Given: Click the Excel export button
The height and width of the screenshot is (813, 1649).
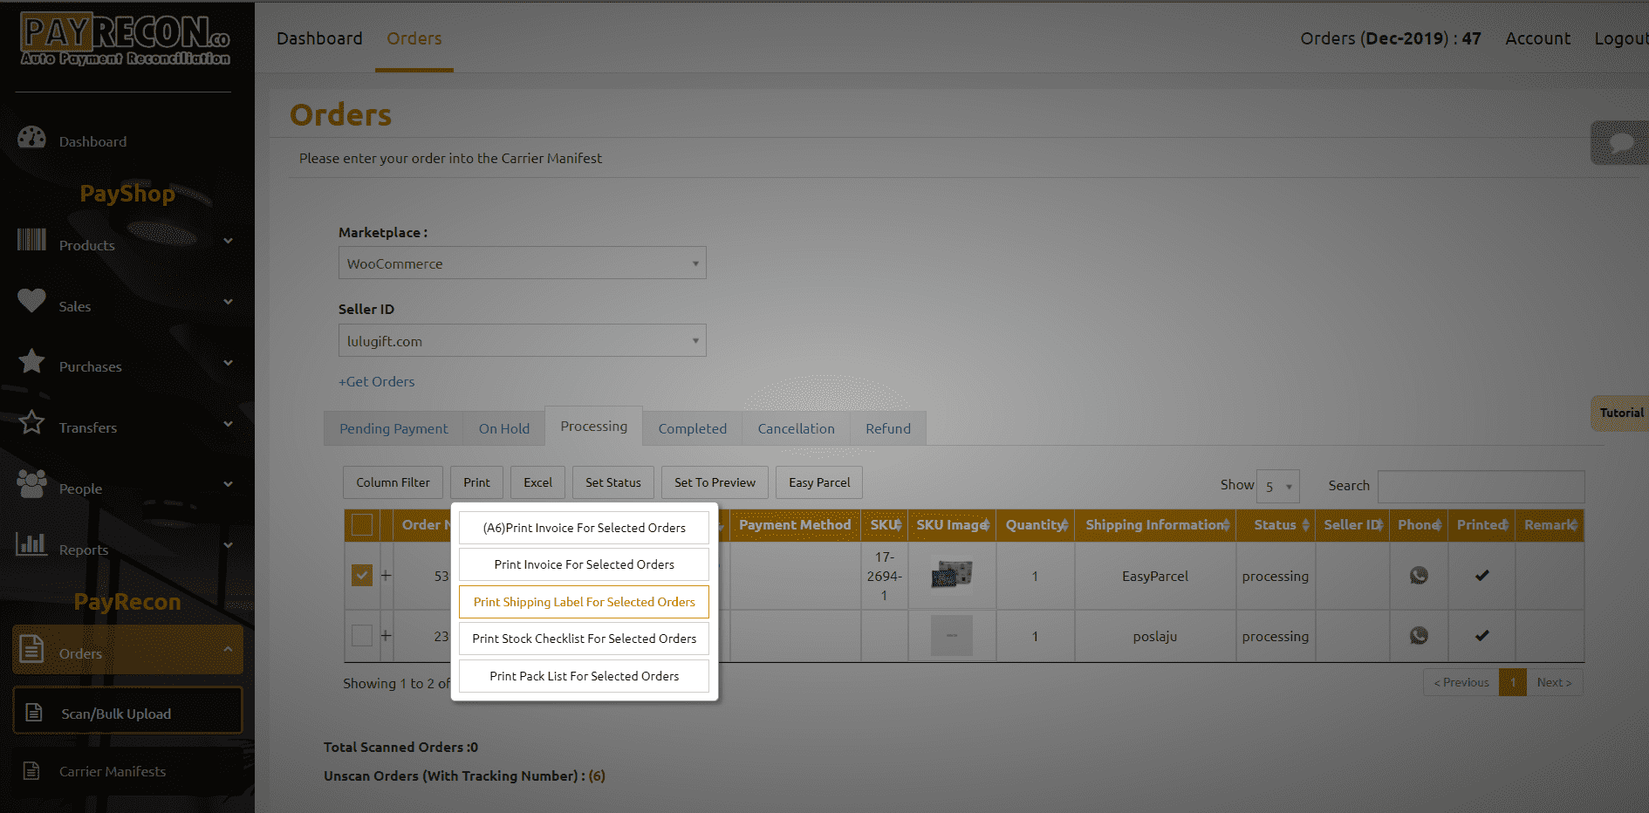Looking at the screenshot, I should 537,482.
